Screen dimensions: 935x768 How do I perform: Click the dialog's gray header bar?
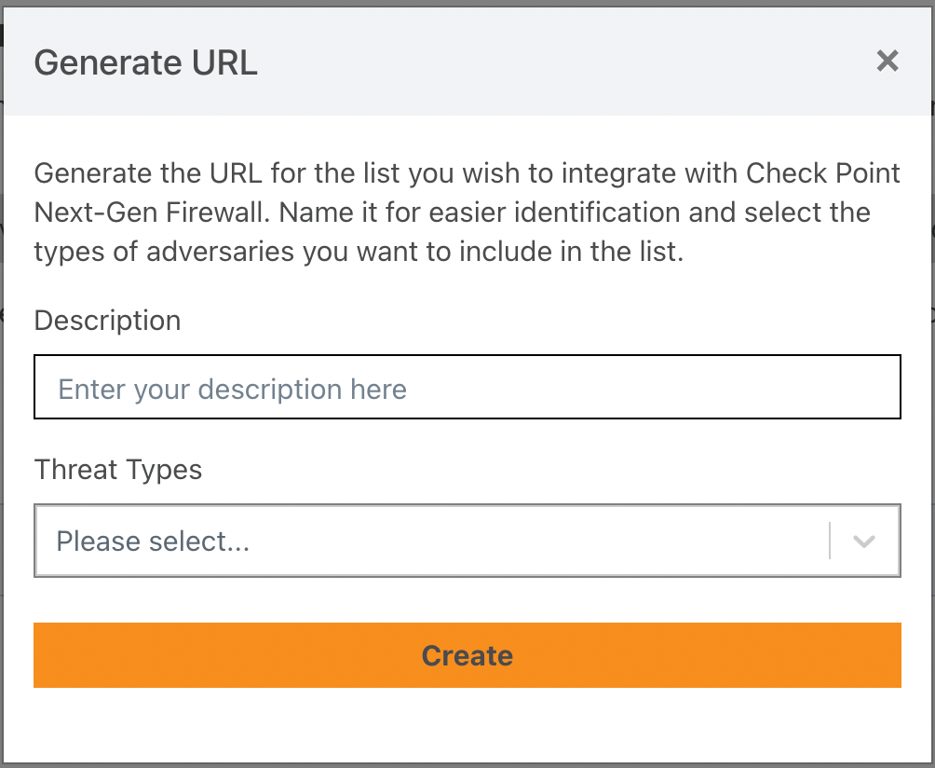[559, 63]
